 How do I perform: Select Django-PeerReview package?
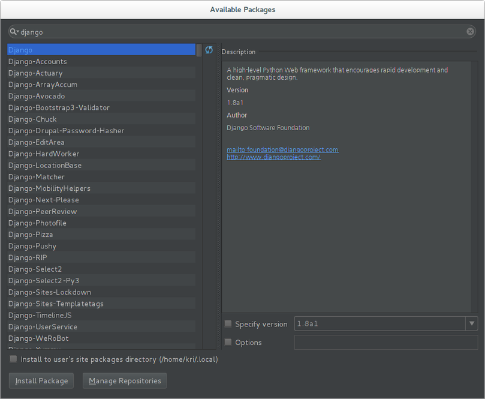[101, 211]
